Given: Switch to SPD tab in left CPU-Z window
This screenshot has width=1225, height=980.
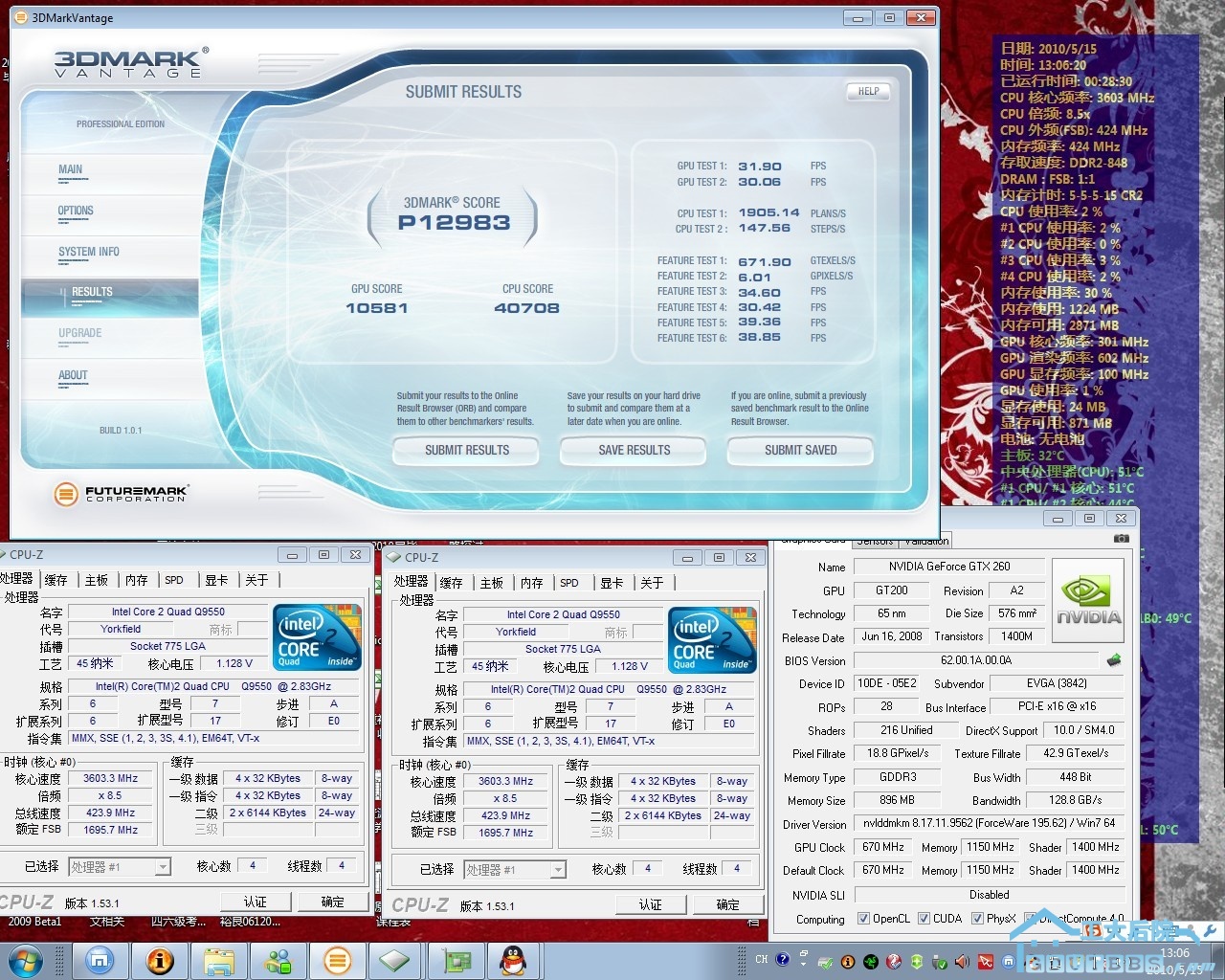Looking at the screenshot, I should click(x=174, y=580).
